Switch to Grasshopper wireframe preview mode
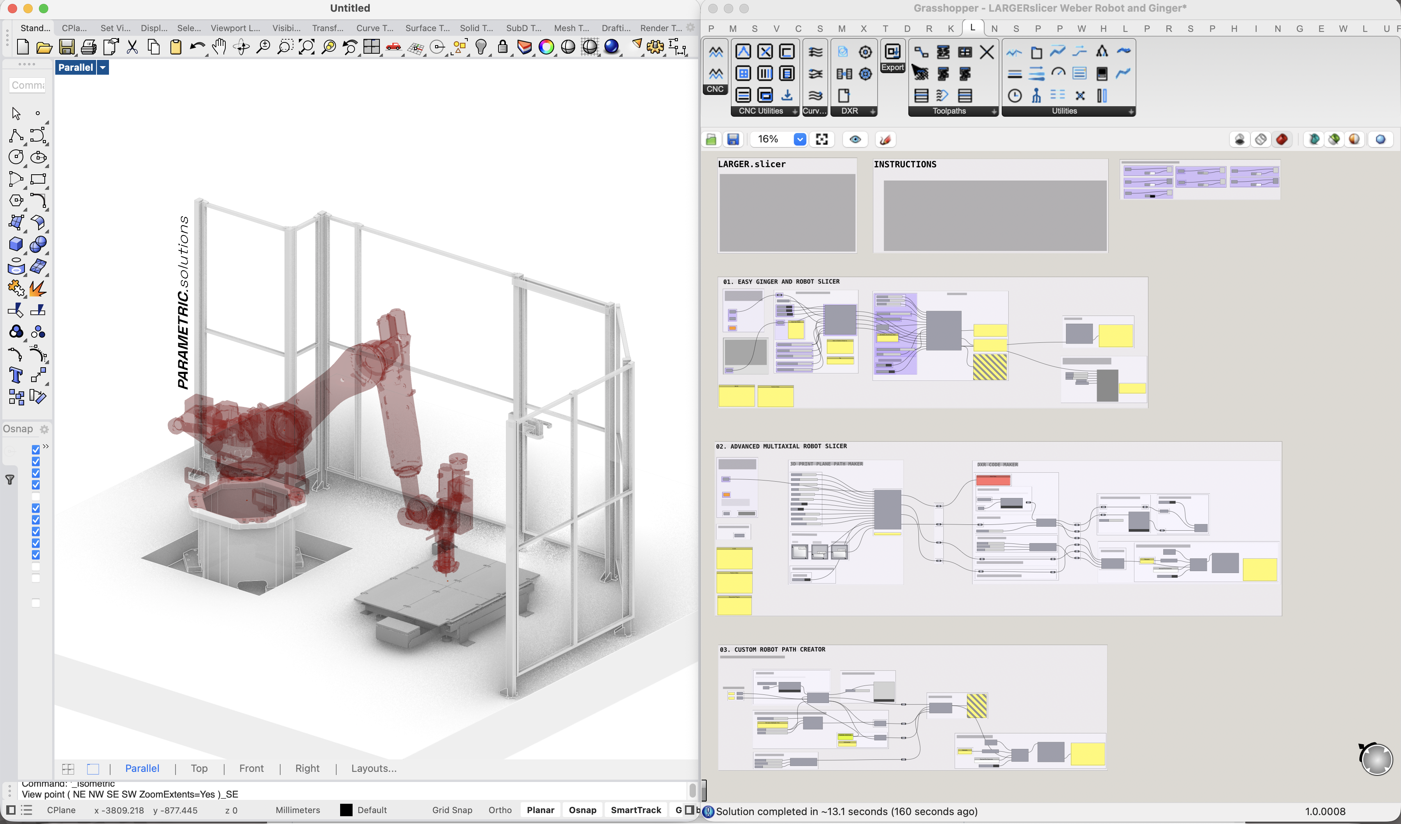1401x824 pixels. click(x=1261, y=139)
